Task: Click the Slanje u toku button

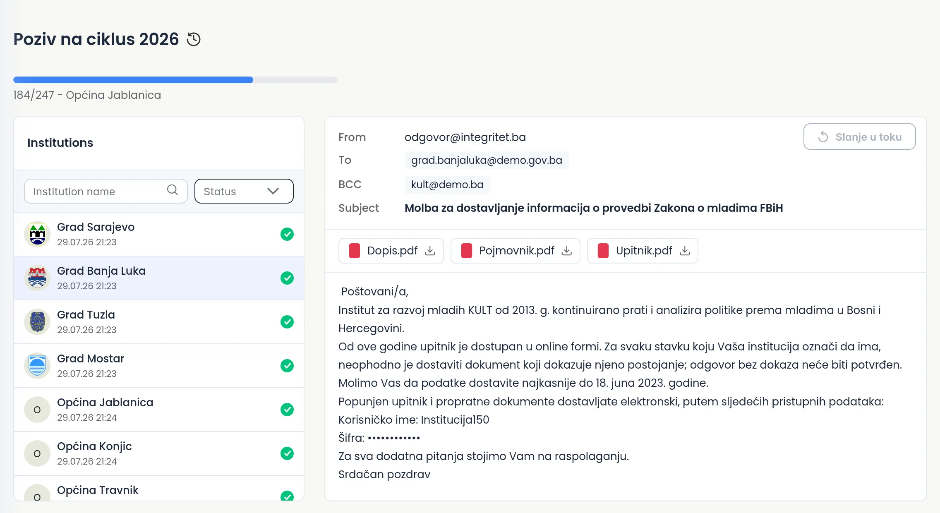Action: (859, 137)
